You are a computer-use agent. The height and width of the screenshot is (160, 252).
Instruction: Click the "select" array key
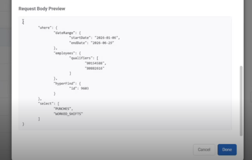point(46,104)
